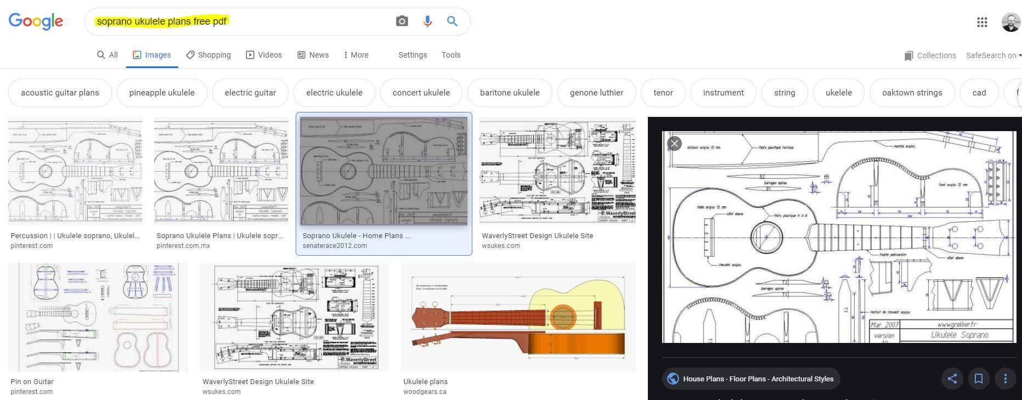Open the House Plans - Floor Plans source link
This screenshot has height=400, width=1022.
click(x=751, y=379)
